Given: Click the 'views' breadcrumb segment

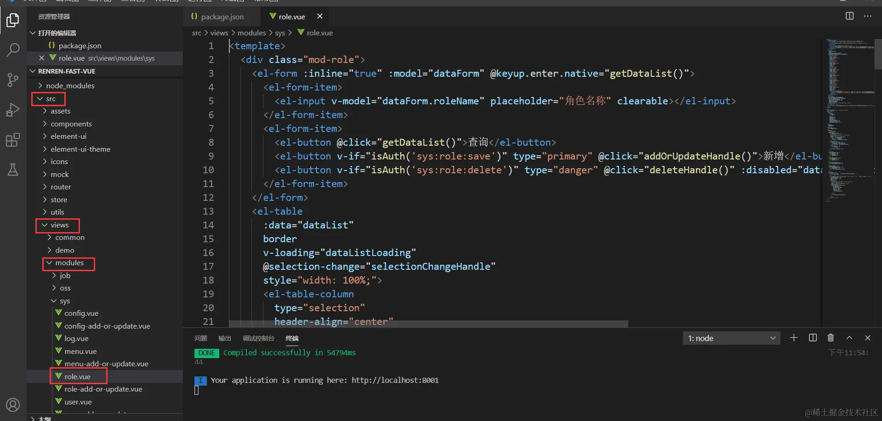Looking at the screenshot, I should tap(219, 33).
